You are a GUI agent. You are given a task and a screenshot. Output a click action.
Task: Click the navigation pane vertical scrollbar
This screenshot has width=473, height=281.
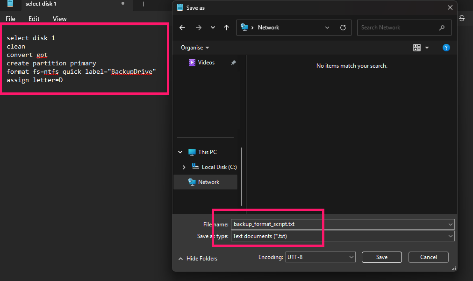pyautogui.click(x=242, y=177)
